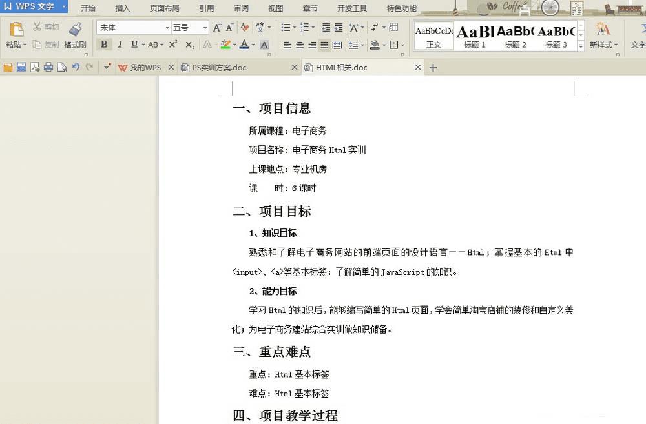Click the print preview icon
The image size is (646, 424).
(x=62, y=68)
